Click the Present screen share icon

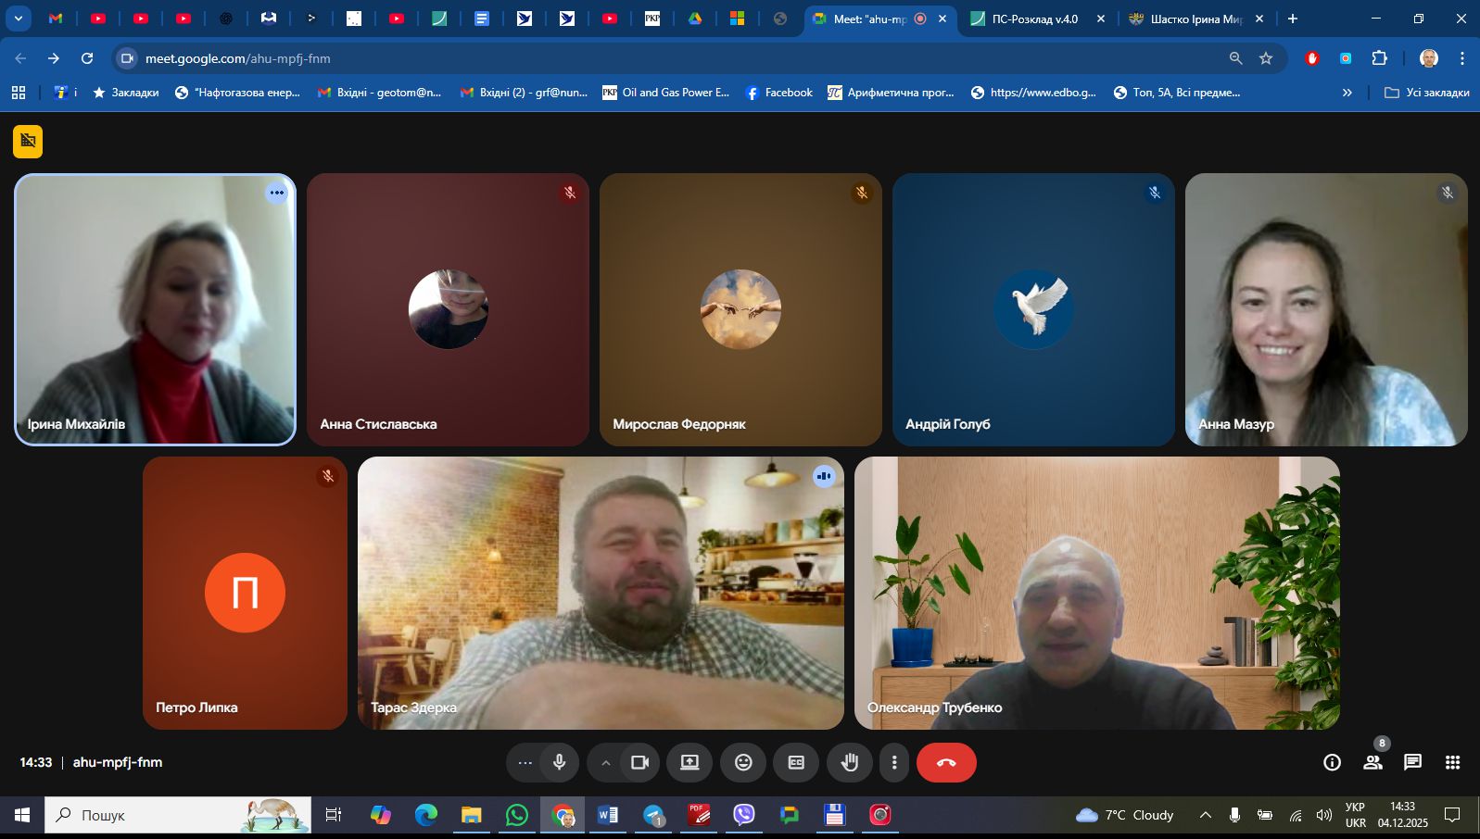point(689,762)
